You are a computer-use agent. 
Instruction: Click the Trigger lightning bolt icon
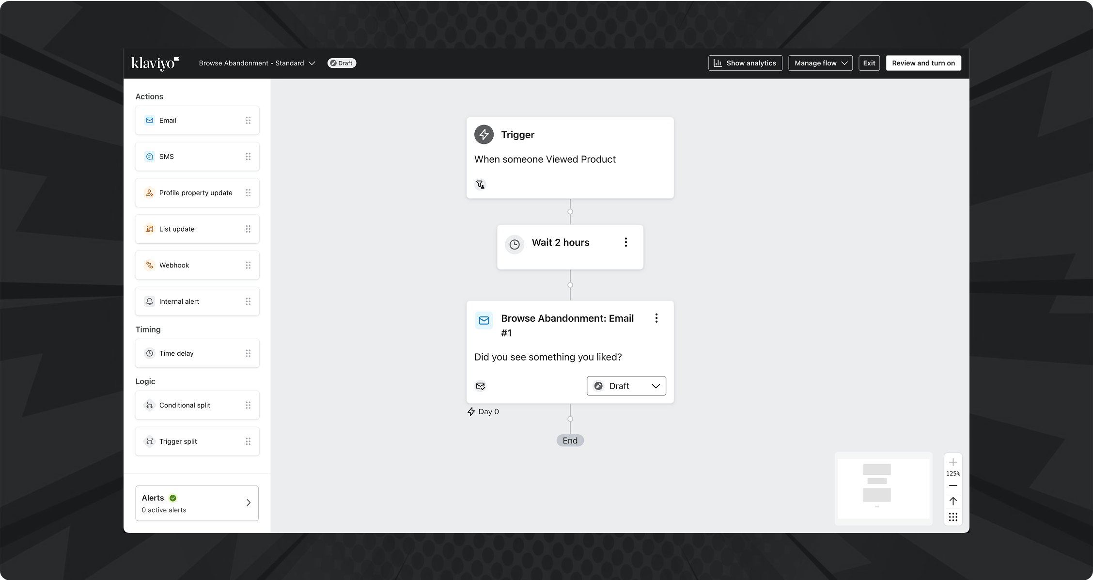pos(484,135)
